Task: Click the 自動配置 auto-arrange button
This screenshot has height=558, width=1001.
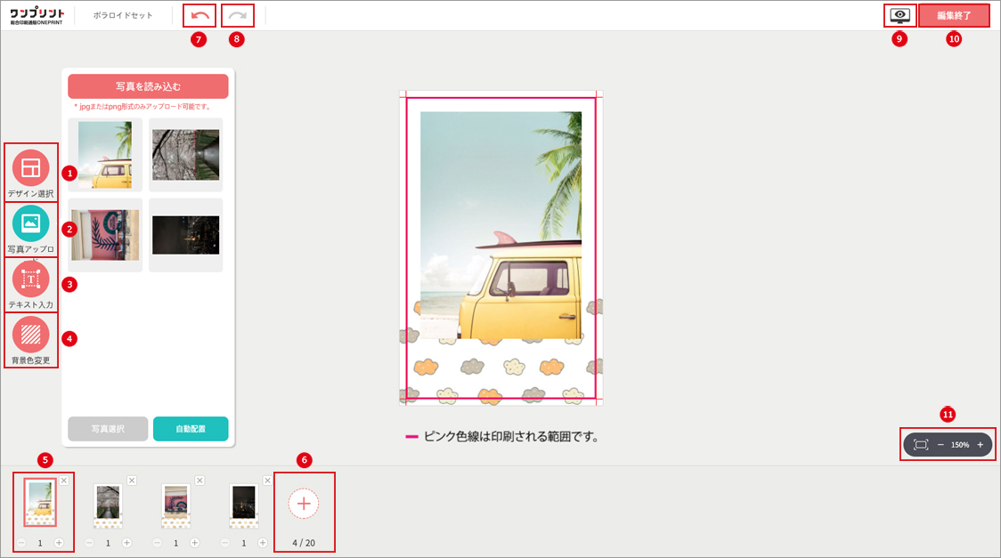Action: pos(191,429)
